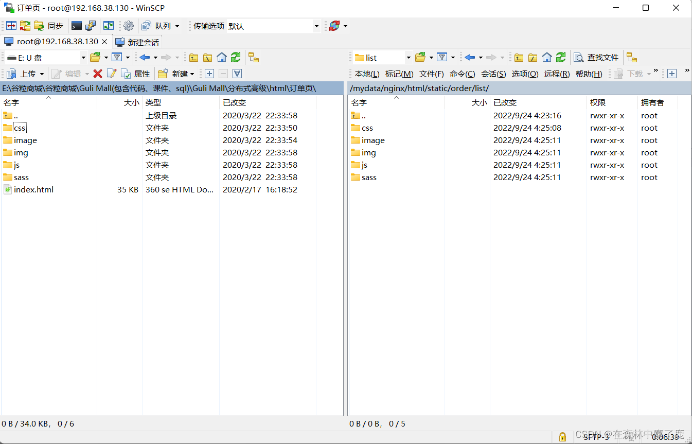Viewport: 692px width, 444px height.
Task: Open the 选项(O) menu
Action: [x=525, y=74]
